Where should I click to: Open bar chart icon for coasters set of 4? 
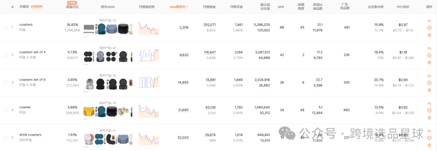pos(429,48)
